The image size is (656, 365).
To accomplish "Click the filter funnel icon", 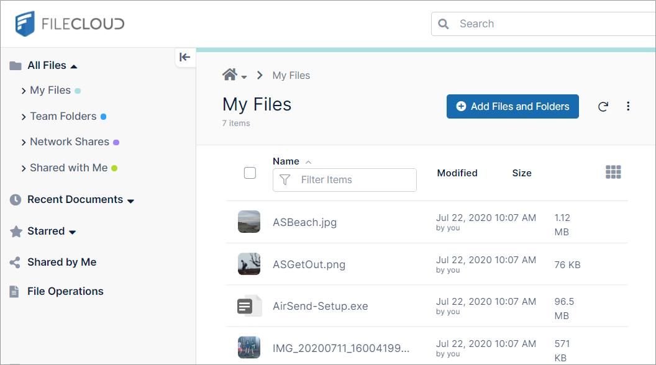I will tap(285, 179).
